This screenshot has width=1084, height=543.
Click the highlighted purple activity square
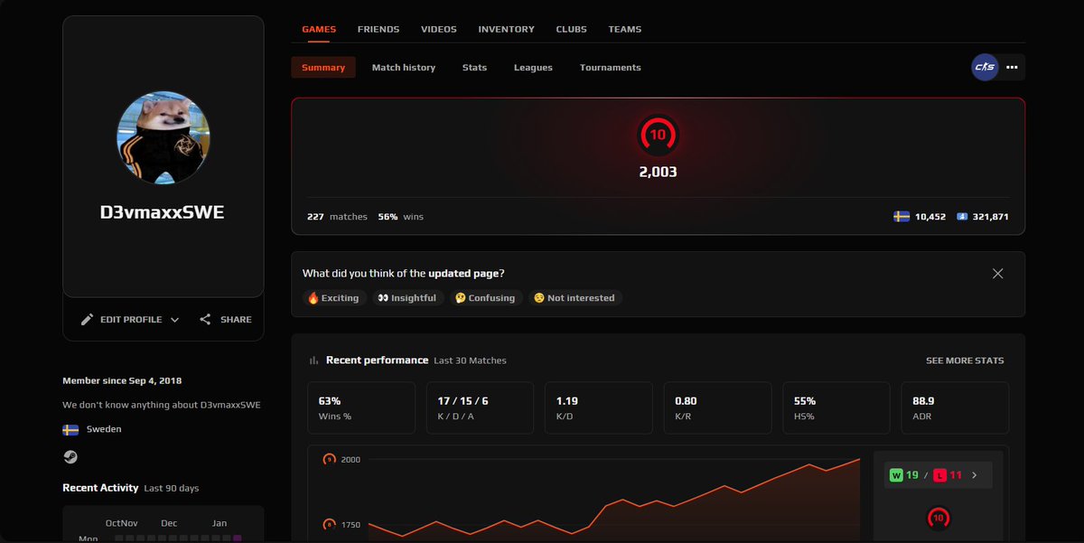(x=238, y=538)
